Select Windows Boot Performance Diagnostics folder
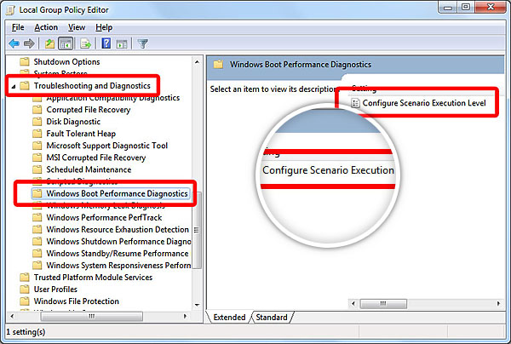 point(117,193)
